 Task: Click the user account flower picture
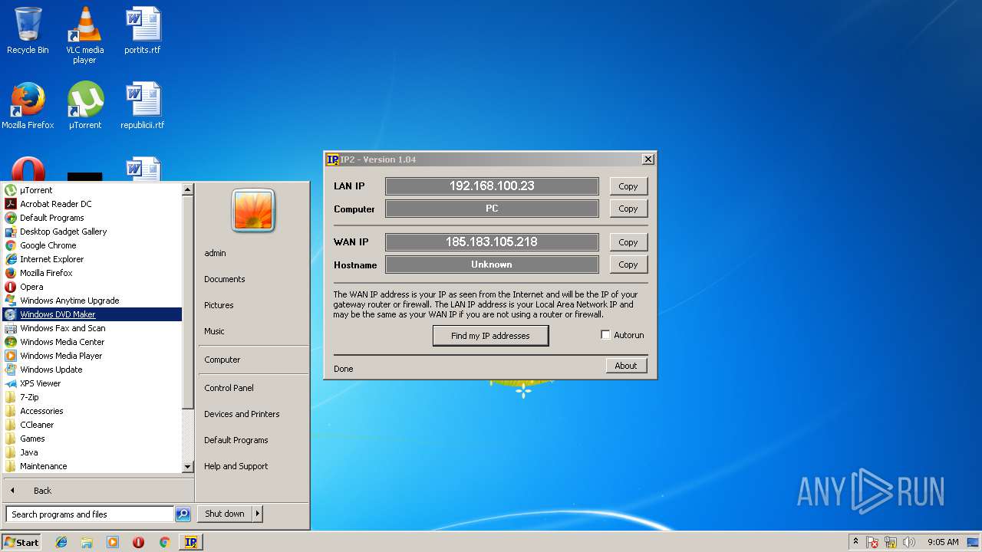coord(253,210)
